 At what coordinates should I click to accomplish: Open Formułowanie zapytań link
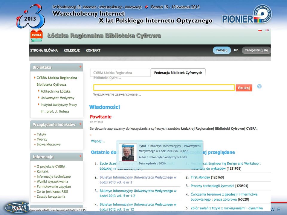click(x=54, y=186)
